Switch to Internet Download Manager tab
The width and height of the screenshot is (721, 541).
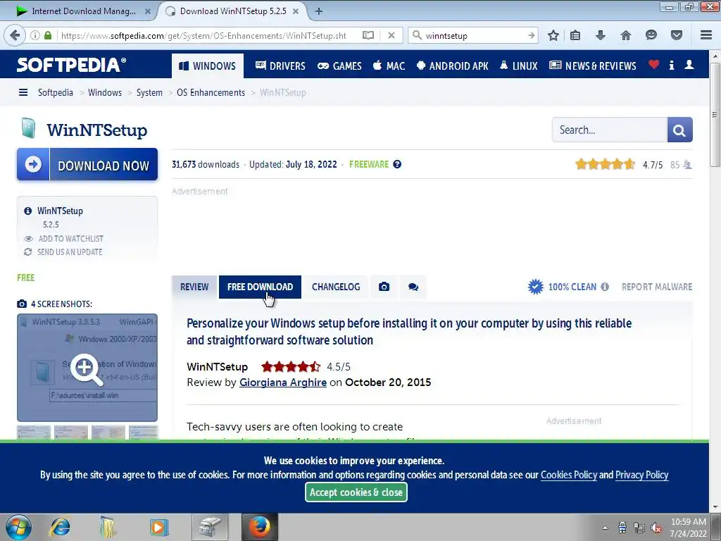[83, 11]
